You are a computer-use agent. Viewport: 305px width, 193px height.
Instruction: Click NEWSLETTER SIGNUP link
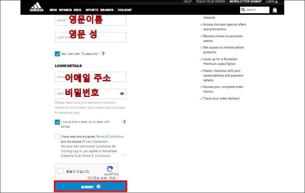(x=245, y=1)
